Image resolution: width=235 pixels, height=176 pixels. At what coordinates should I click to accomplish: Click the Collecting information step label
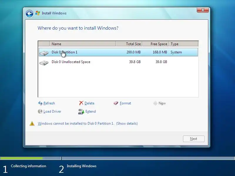(x=28, y=166)
